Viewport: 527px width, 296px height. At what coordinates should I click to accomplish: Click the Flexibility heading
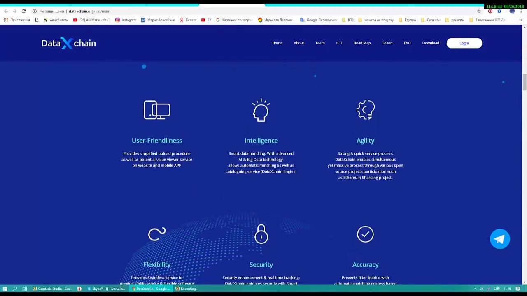click(x=157, y=264)
